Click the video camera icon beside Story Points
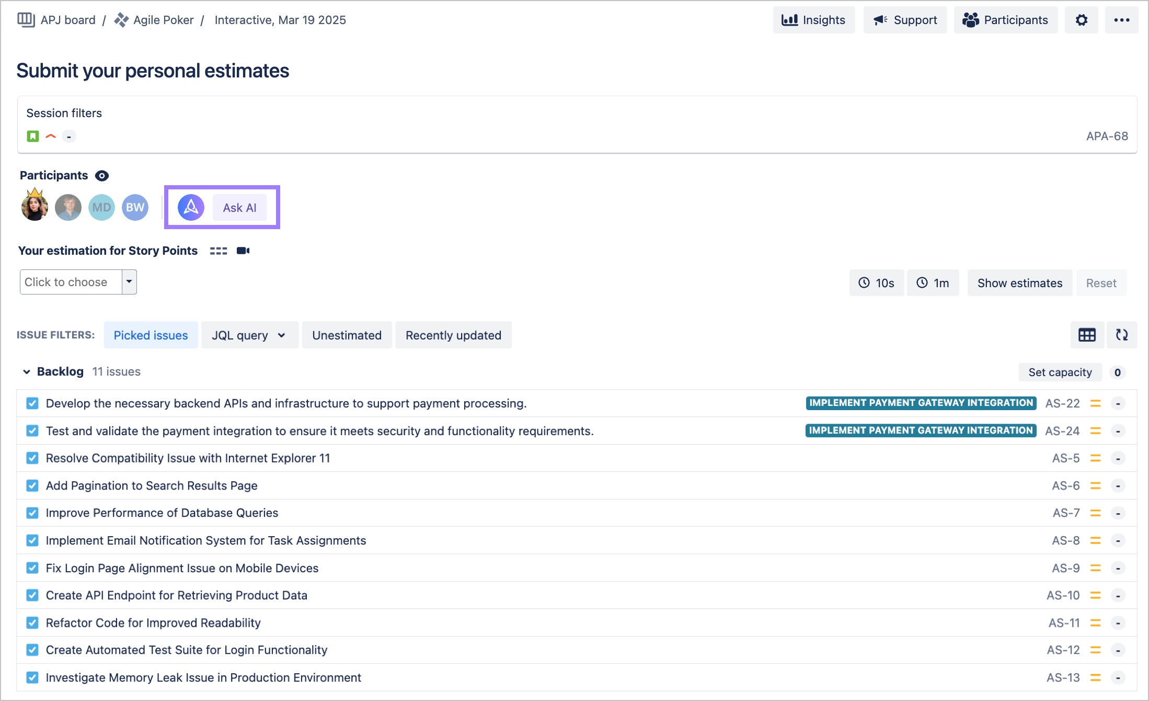The width and height of the screenshot is (1149, 701). (243, 251)
